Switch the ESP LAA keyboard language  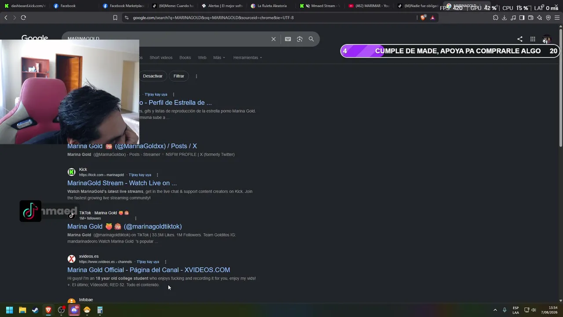[515, 310]
